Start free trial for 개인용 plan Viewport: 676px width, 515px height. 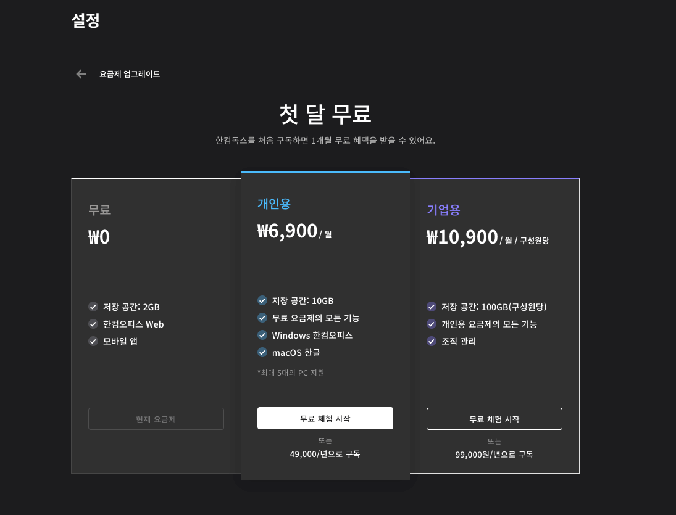point(325,418)
